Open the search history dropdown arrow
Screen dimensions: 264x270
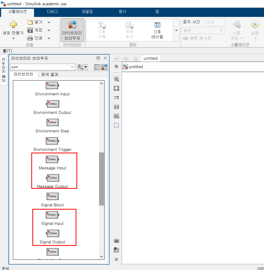(x=72, y=67)
